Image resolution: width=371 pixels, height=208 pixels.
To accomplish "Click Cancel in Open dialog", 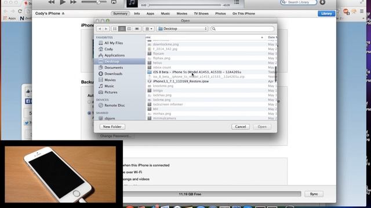I will (x=241, y=127).
